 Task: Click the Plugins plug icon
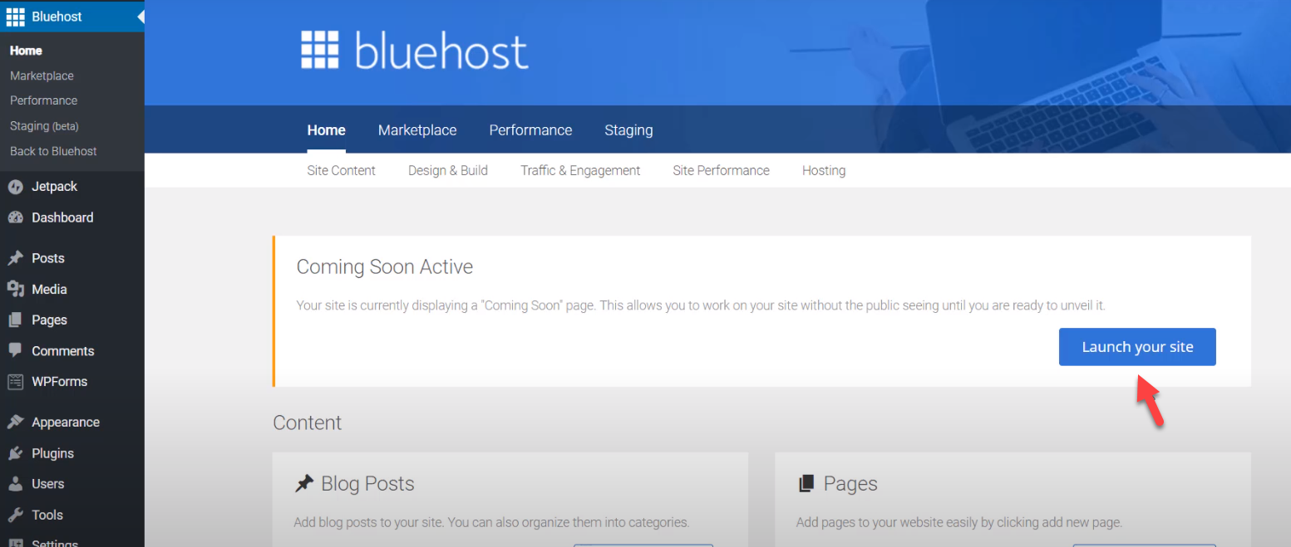click(15, 453)
